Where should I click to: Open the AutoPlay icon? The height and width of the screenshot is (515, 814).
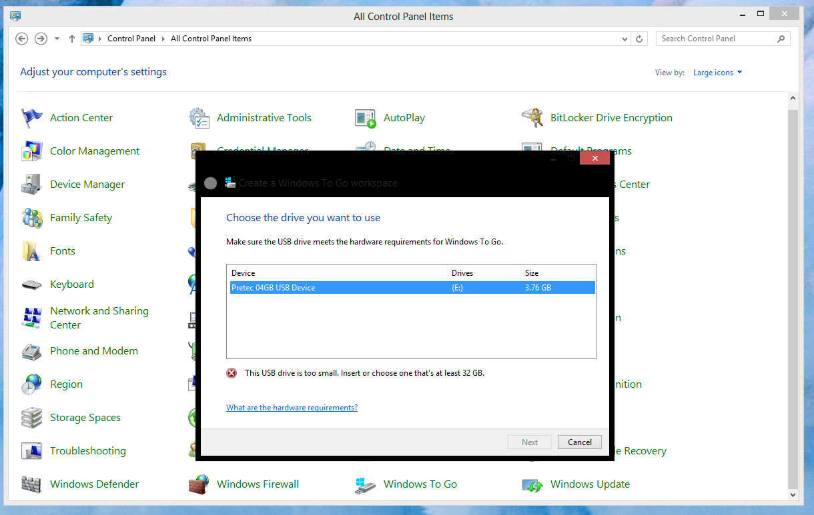[x=366, y=118]
